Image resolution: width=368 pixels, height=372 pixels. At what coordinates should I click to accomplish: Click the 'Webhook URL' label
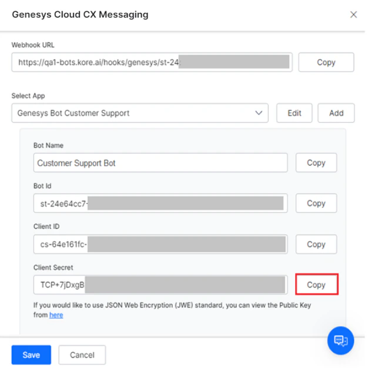(x=33, y=45)
